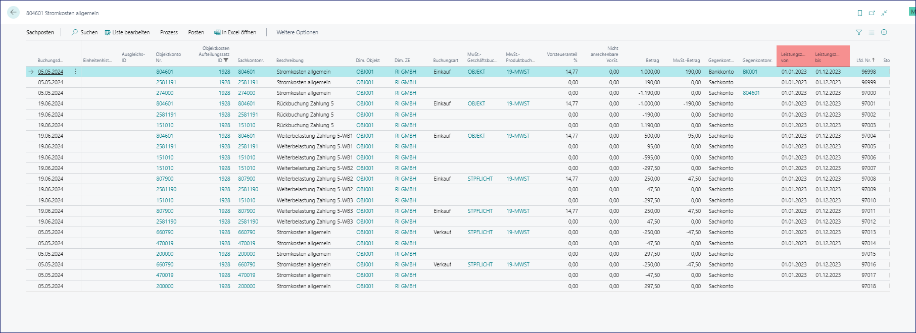This screenshot has width=916, height=333.
Task: Expand the Prozess menu
Action: [169, 32]
